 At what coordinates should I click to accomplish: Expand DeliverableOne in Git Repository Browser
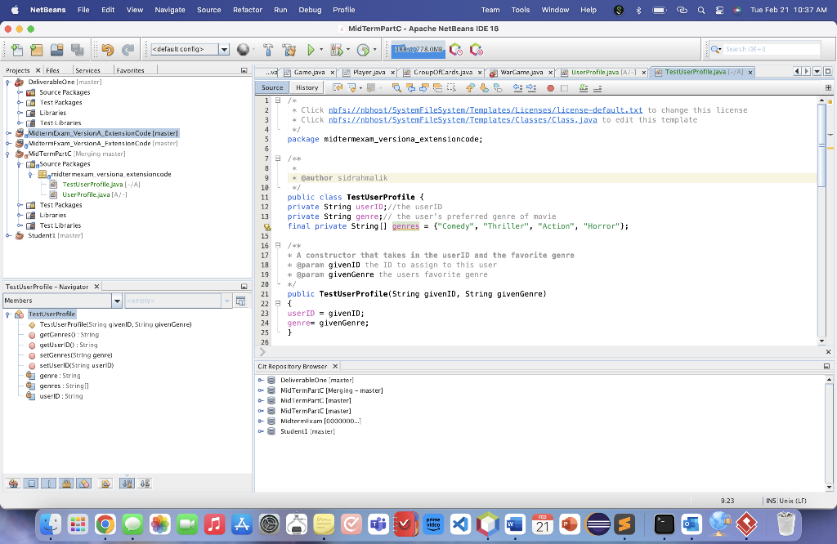click(x=261, y=381)
